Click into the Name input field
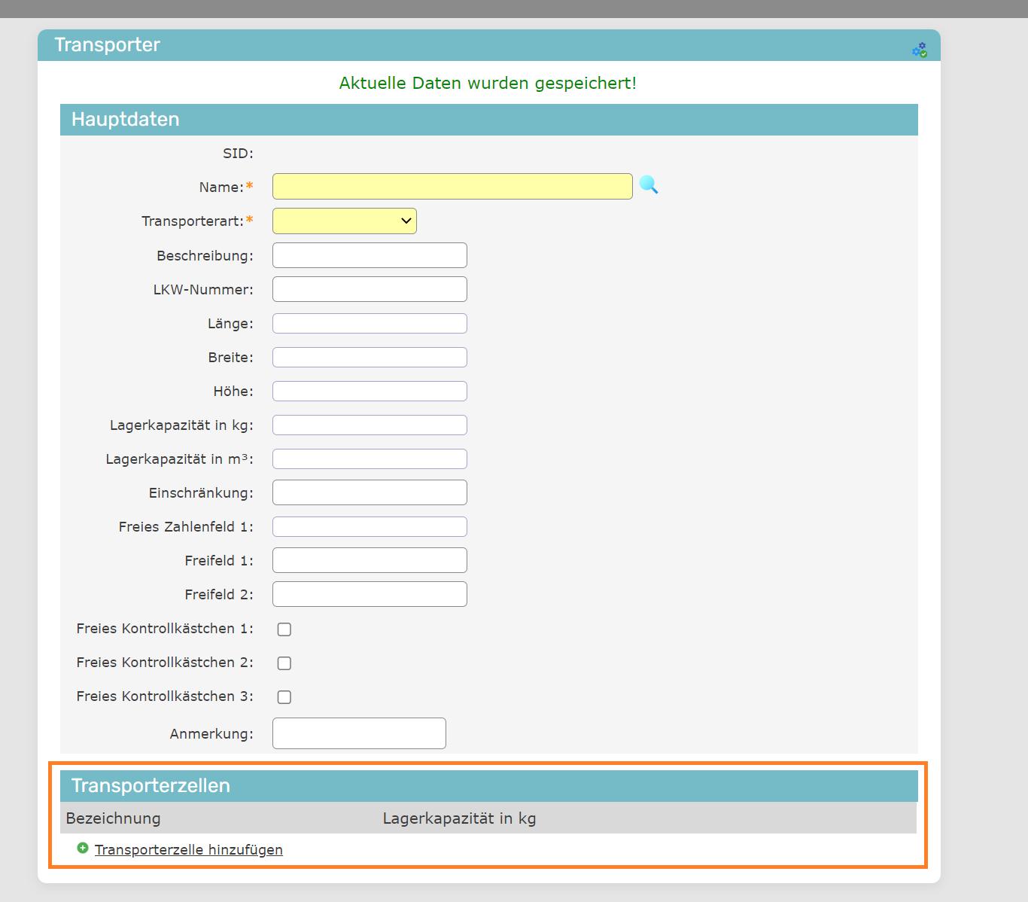This screenshot has width=1028, height=902. point(452,187)
